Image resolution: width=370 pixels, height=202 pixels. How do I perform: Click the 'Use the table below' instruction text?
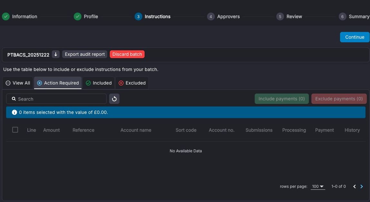pyautogui.click(x=81, y=70)
